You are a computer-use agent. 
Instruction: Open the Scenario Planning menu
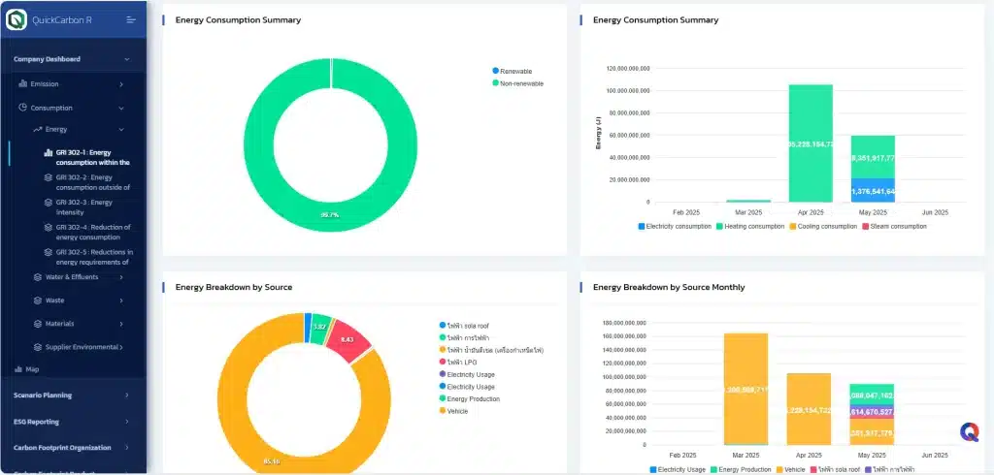pyautogui.click(x=73, y=396)
